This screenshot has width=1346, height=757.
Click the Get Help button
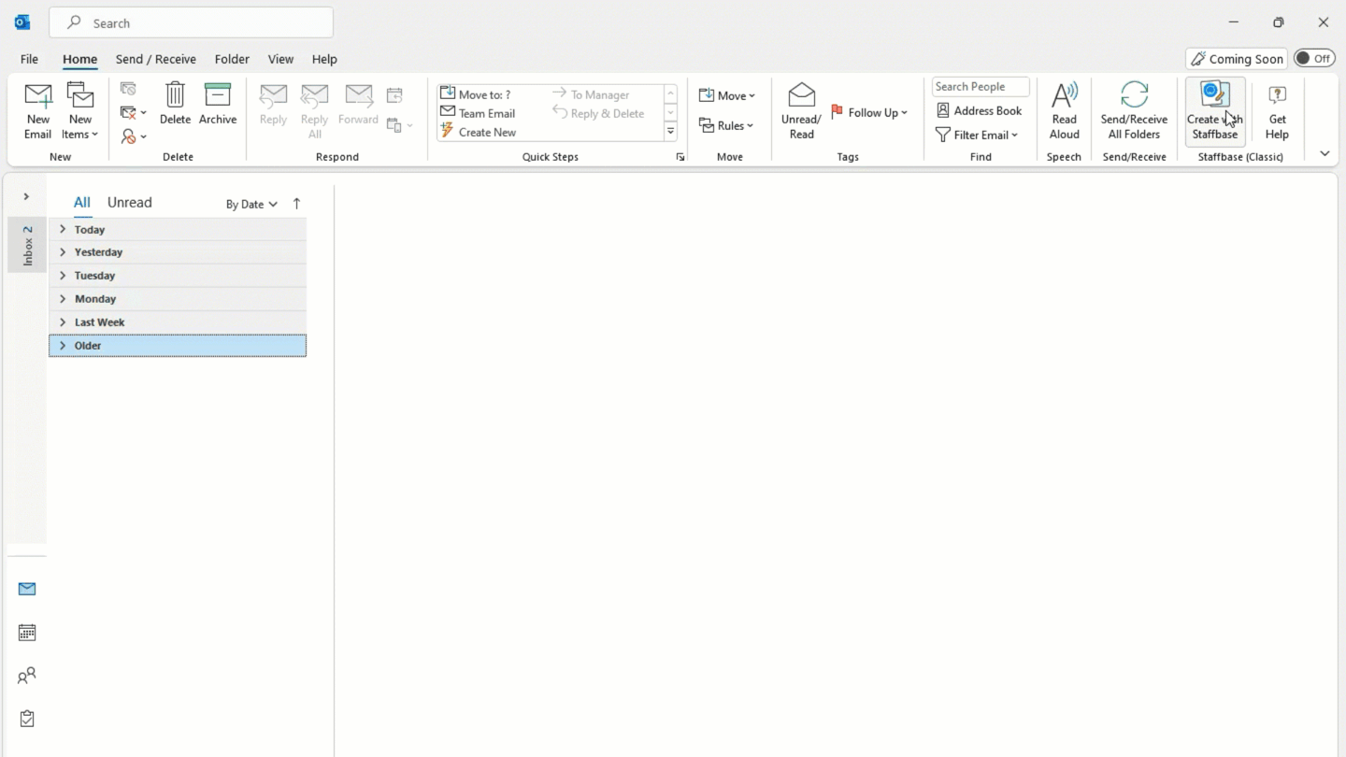[1277, 111]
